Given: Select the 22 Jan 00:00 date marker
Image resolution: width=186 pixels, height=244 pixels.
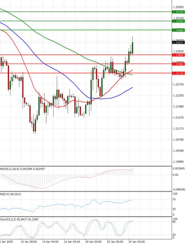Looking at the screenshot, I should click(115, 241).
